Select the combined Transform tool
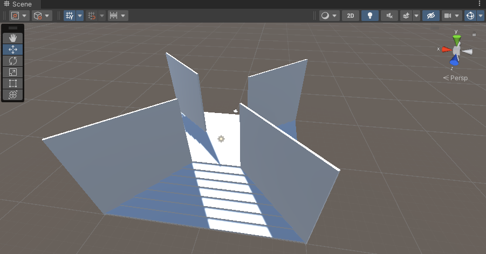 click(13, 95)
